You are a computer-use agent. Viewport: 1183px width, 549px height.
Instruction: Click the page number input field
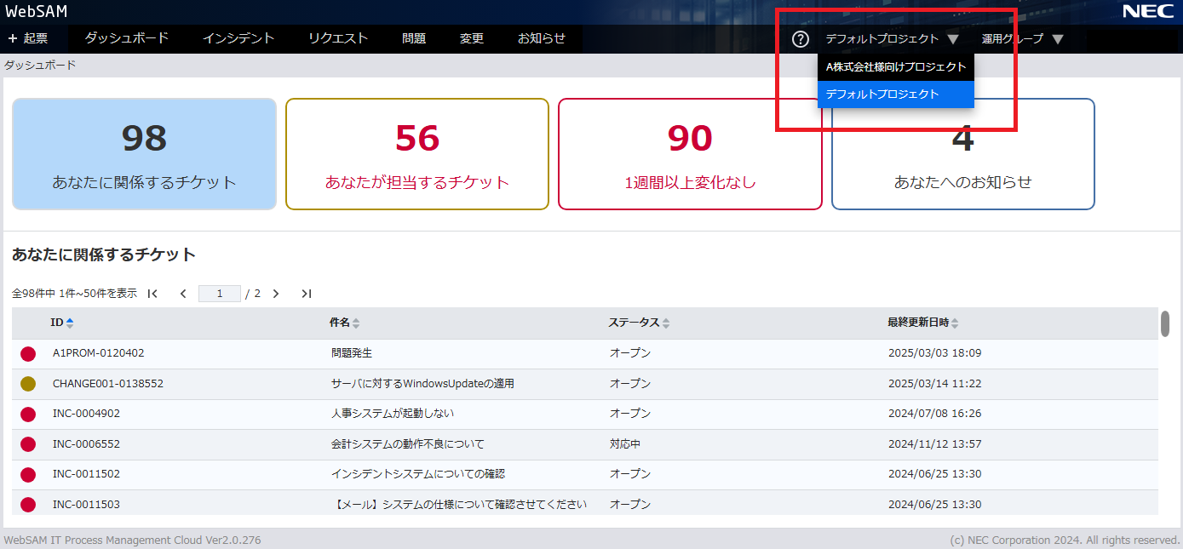tap(220, 294)
